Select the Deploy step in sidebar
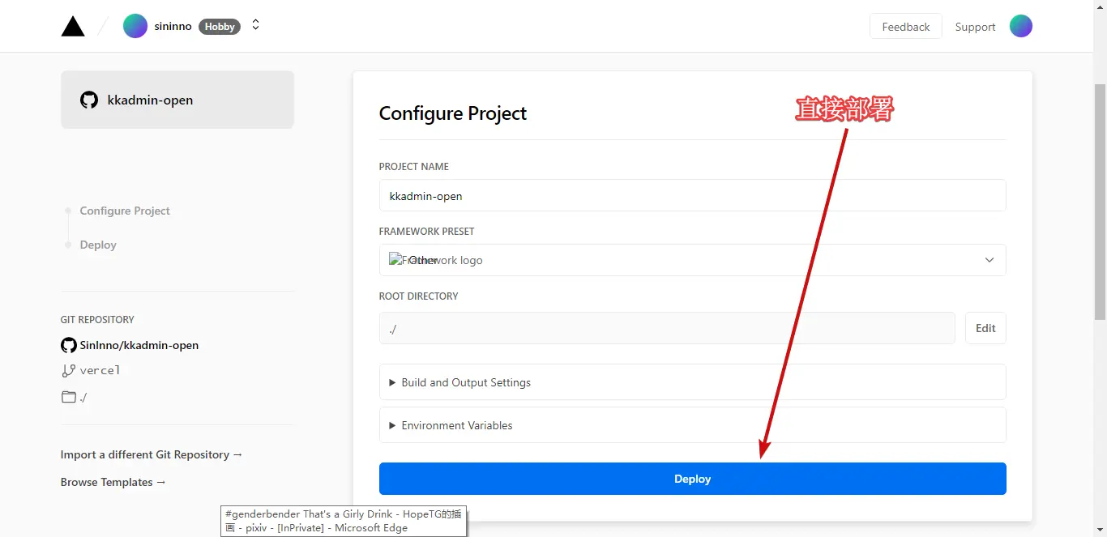The height and width of the screenshot is (537, 1107). tap(98, 245)
